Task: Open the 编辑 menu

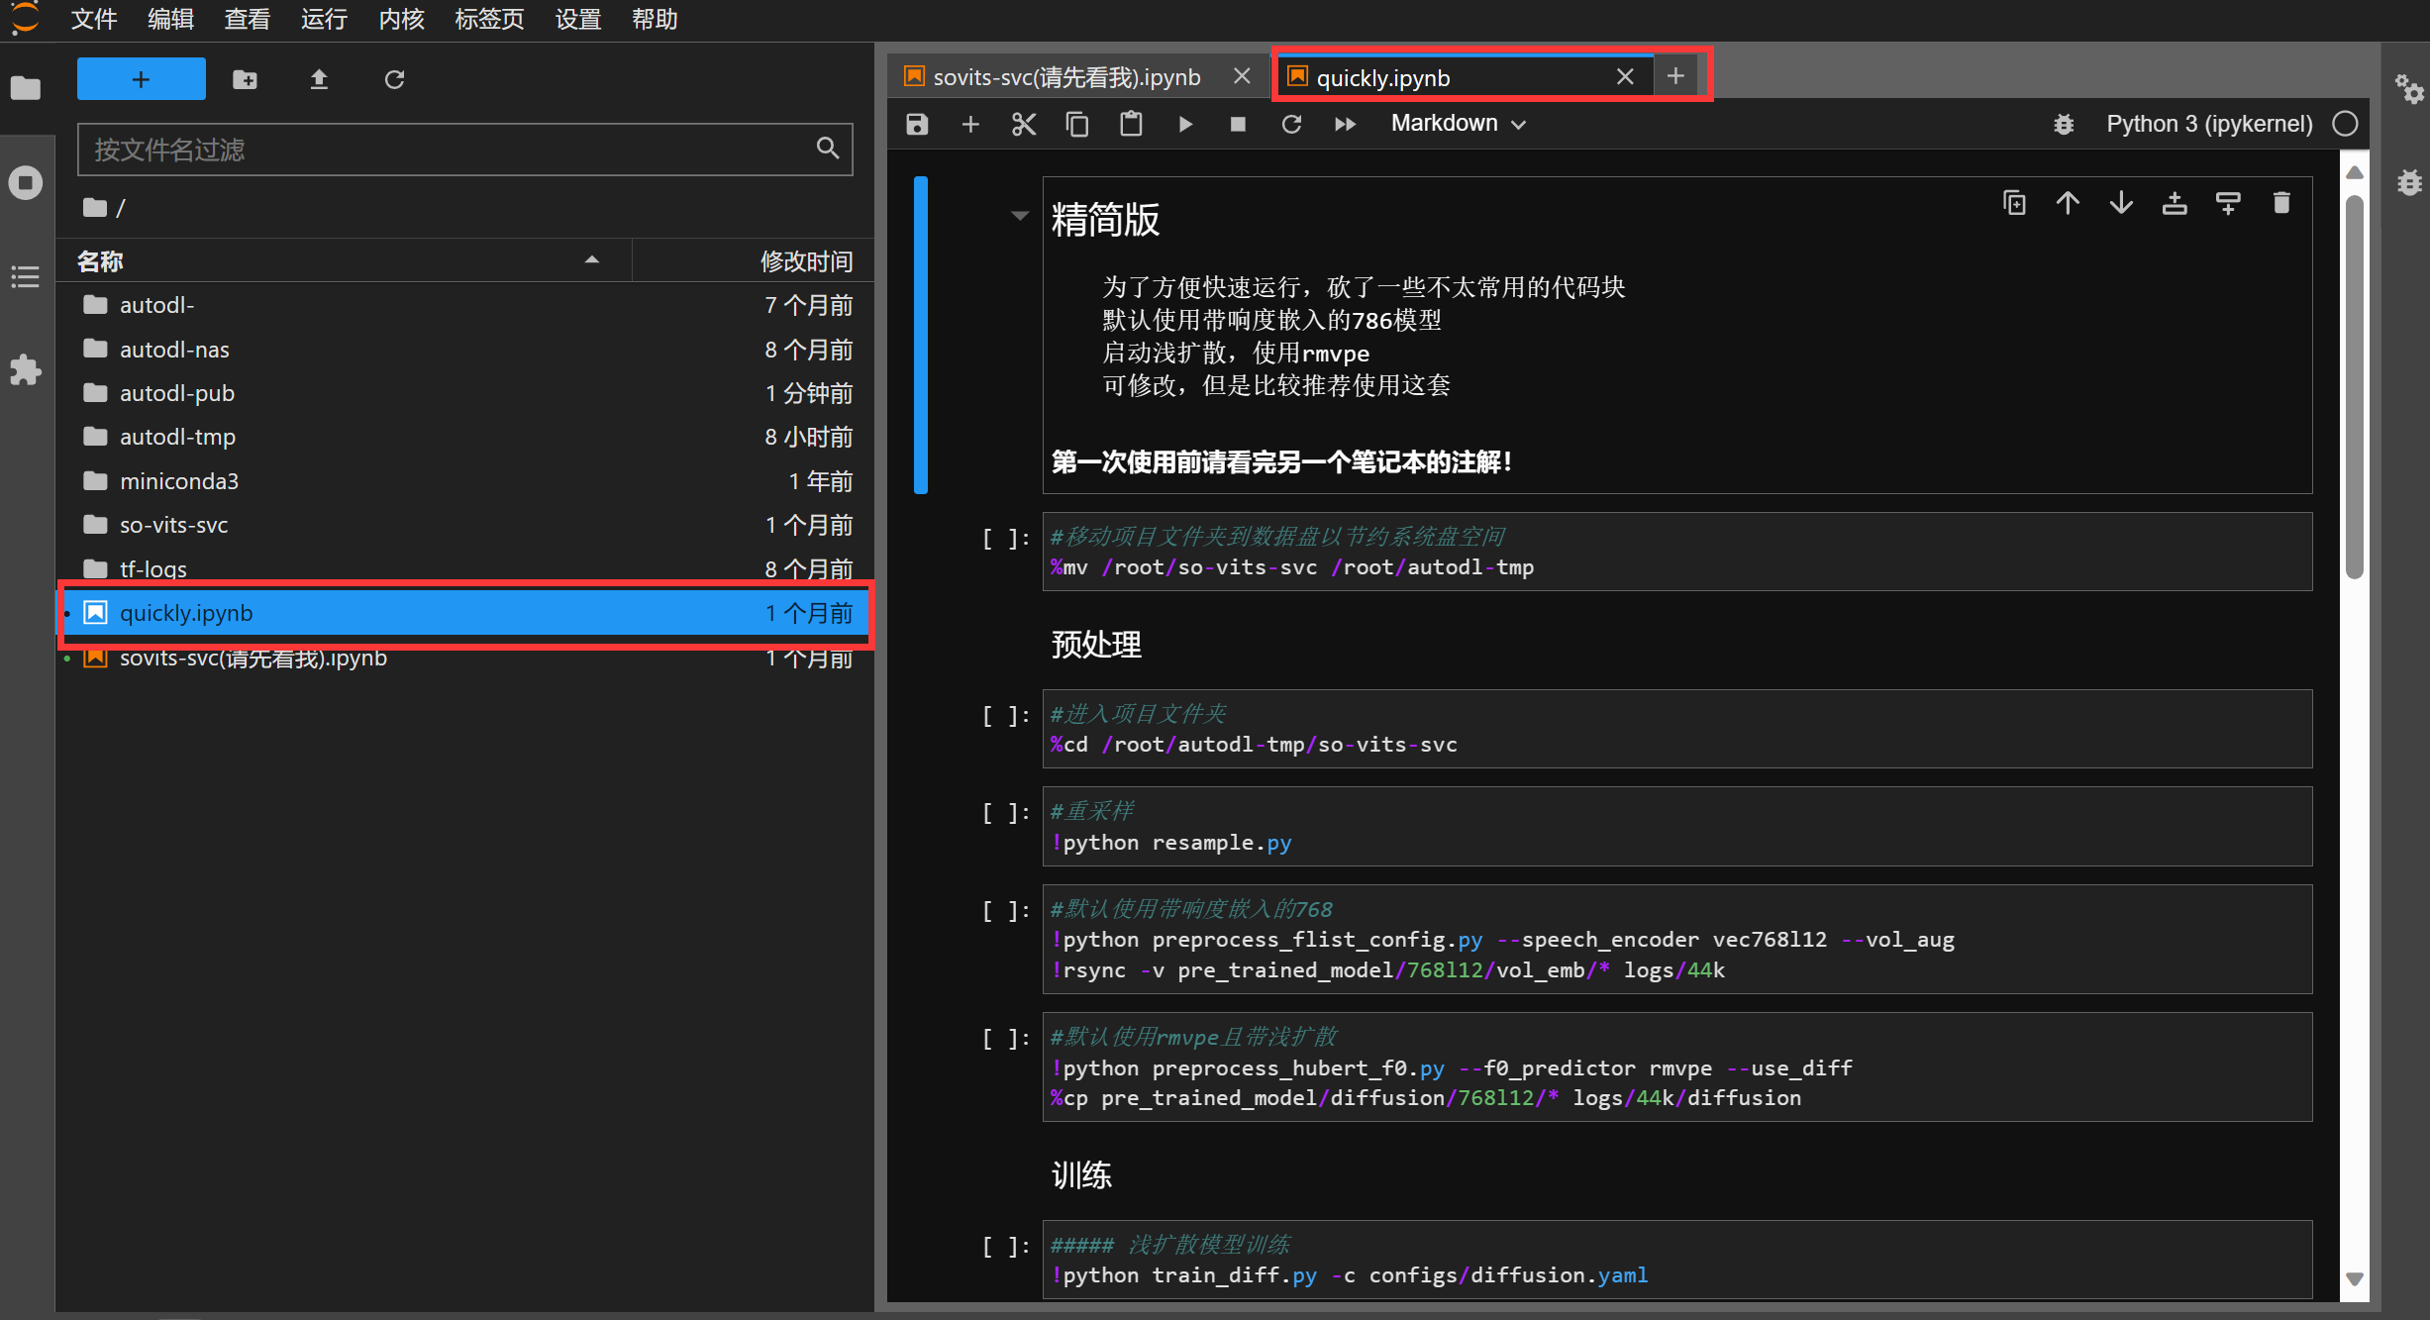Action: pos(170,19)
